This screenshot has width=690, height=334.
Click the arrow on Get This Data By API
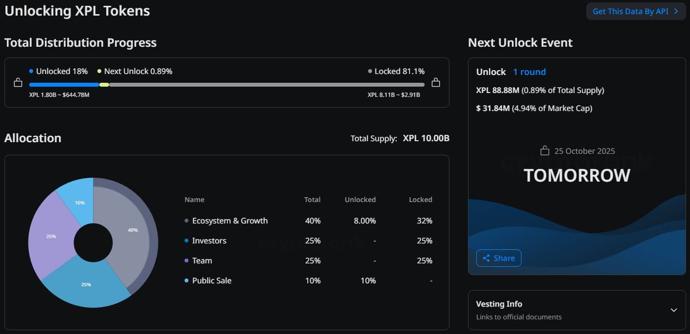tap(677, 11)
